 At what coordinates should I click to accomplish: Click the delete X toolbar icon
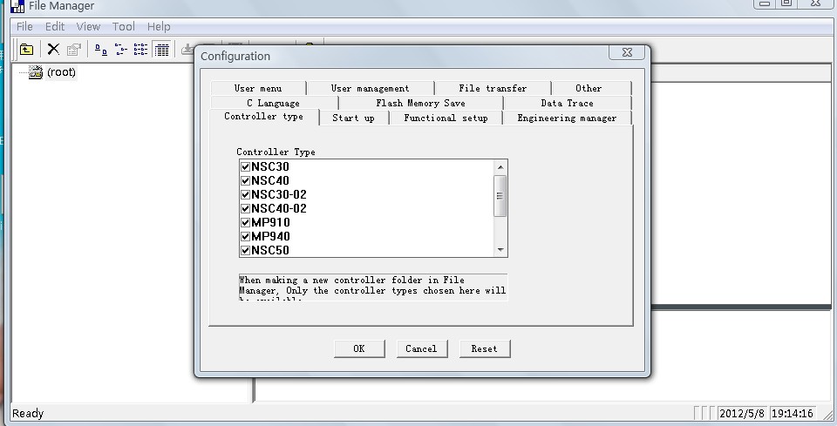click(53, 50)
